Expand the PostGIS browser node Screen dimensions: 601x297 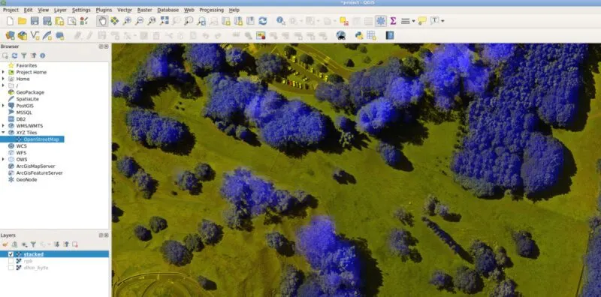point(3,106)
